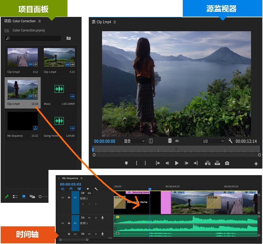Open the 1/2 playback resolution dropdown
Viewport: 263px width, 244px height.
[213, 141]
